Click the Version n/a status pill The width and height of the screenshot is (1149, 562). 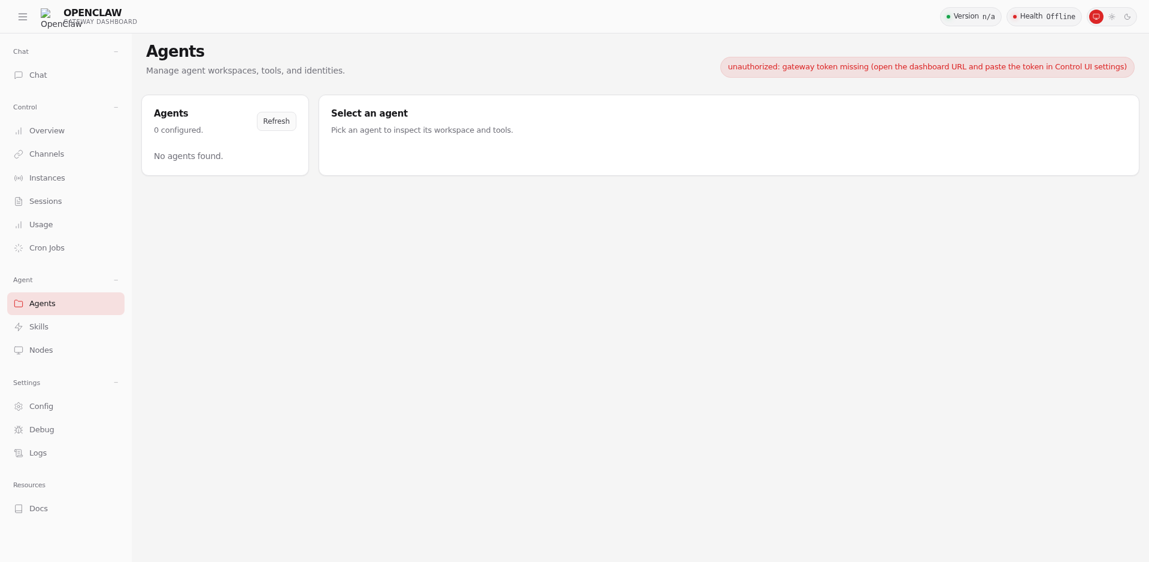970,17
